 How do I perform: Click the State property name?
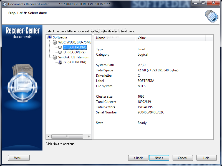click(x=100, y=123)
